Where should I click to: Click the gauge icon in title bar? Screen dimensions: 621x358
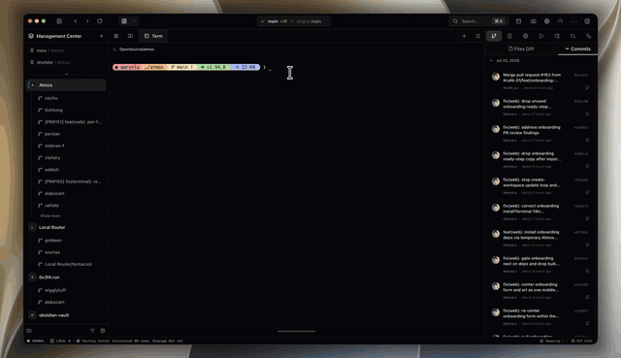560,21
